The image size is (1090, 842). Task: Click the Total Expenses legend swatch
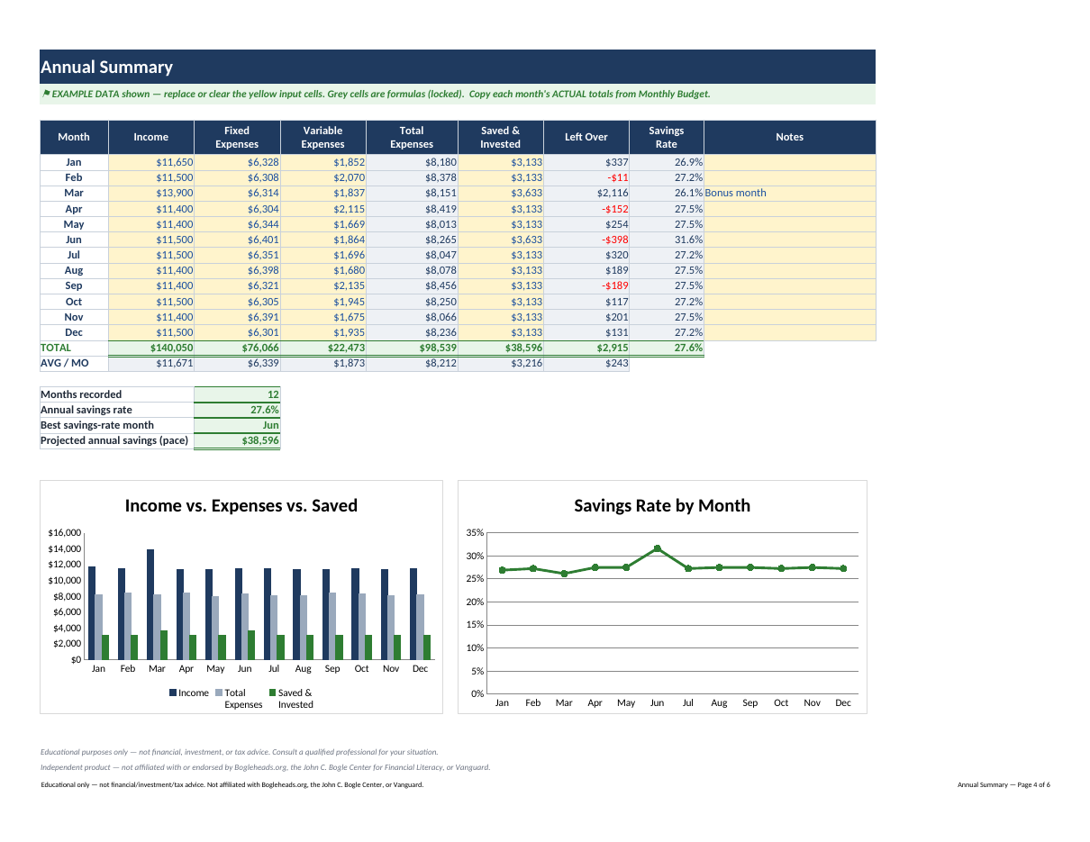[x=218, y=693]
